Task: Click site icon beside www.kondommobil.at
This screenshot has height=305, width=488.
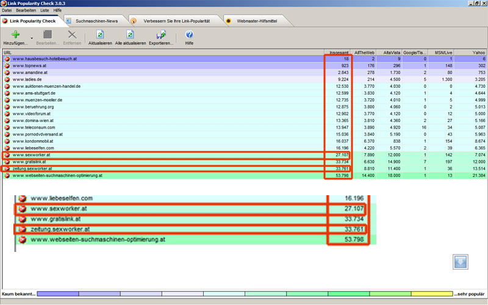Action: 7,141
